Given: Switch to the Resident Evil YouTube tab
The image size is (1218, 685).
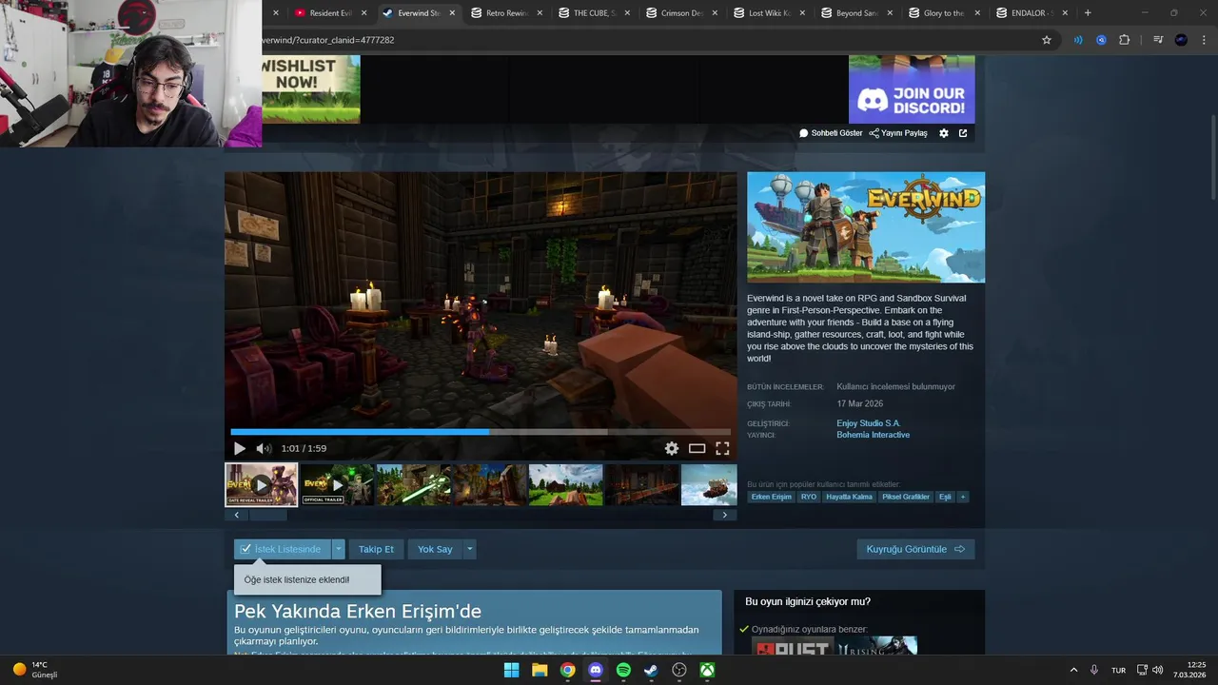Looking at the screenshot, I should pyautogui.click(x=329, y=13).
